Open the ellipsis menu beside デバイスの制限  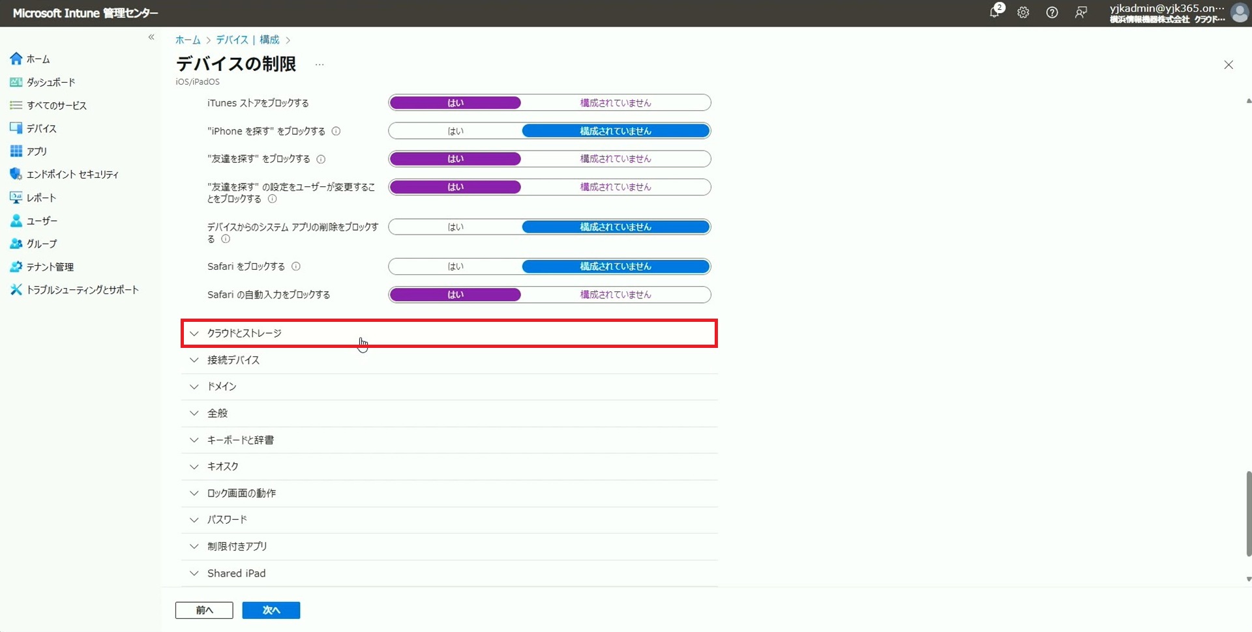pyautogui.click(x=320, y=65)
